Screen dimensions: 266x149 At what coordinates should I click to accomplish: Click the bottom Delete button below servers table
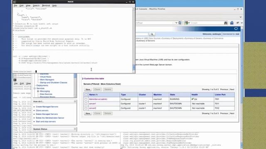pos(108,113)
